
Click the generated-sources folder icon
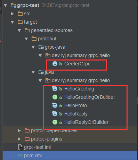[27, 30]
